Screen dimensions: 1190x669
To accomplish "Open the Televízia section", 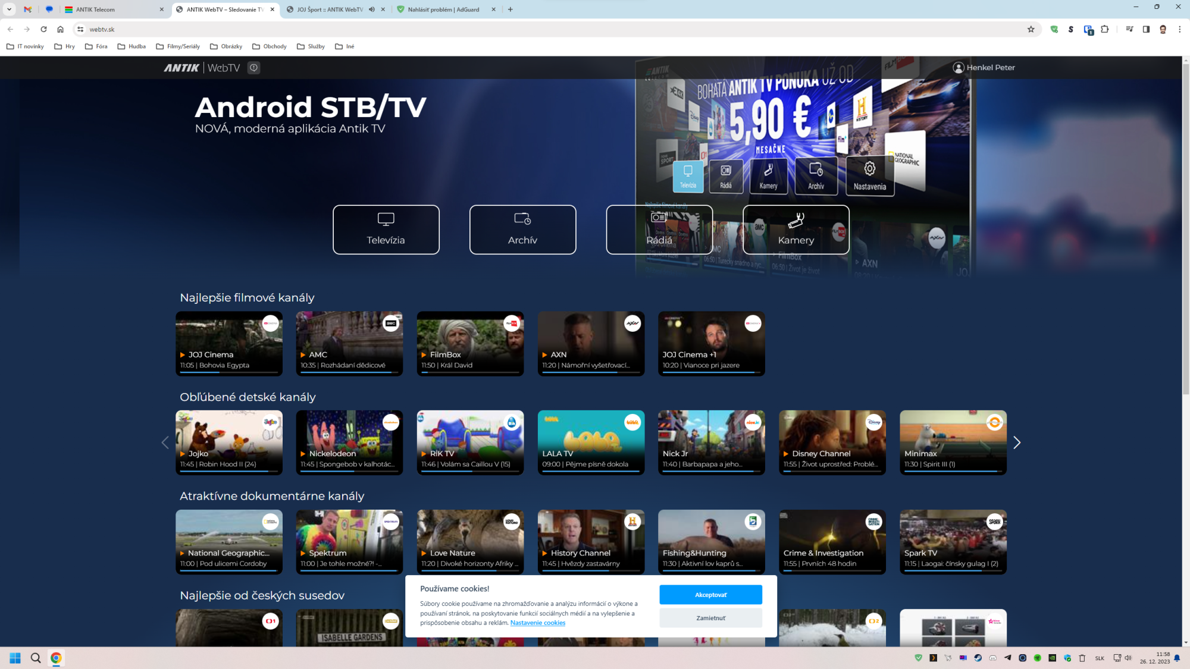I will [386, 230].
